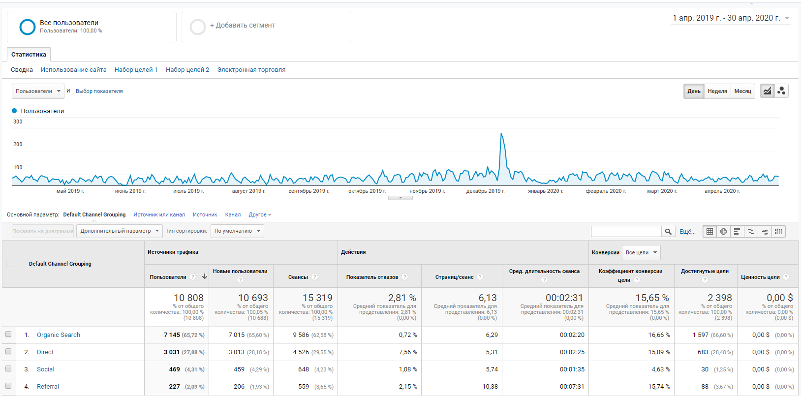Open the 'Все цели' conversions dropdown
Viewport: 801px width, 397px height.
click(641, 252)
